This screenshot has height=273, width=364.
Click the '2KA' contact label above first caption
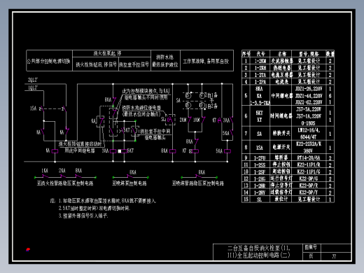(x=62, y=171)
